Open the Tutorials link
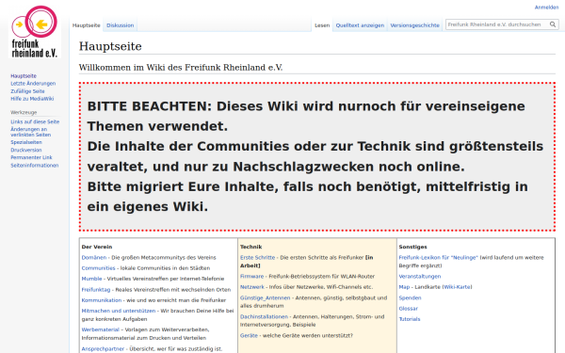The height and width of the screenshot is (353, 565). click(x=410, y=319)
